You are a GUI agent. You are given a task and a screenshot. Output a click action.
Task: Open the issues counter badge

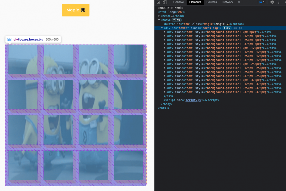pos(262,2)
